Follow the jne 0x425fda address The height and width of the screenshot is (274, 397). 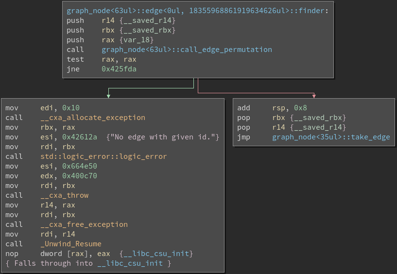pyautogui.click(x=119, y=69)
